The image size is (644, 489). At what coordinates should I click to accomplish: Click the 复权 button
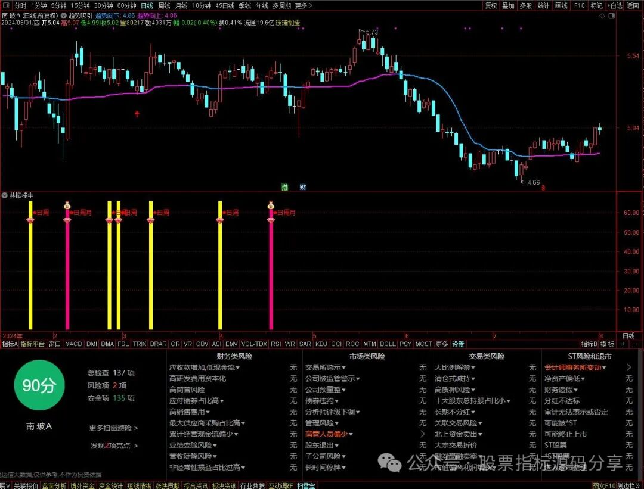[x=491, y=5]
